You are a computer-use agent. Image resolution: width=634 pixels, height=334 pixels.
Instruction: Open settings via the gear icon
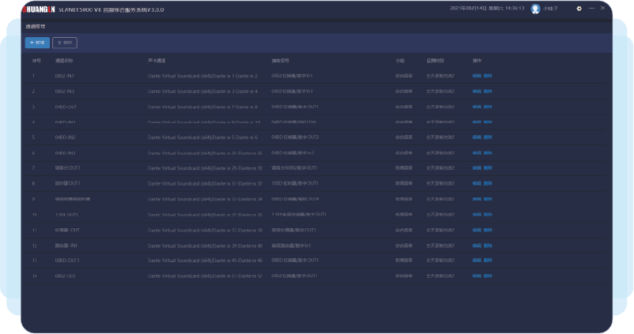[579, 9]
